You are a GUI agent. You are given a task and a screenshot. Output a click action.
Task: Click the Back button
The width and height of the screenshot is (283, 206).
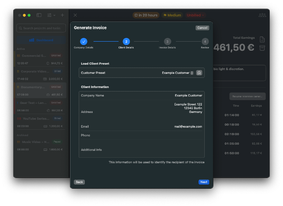[79, 182]
